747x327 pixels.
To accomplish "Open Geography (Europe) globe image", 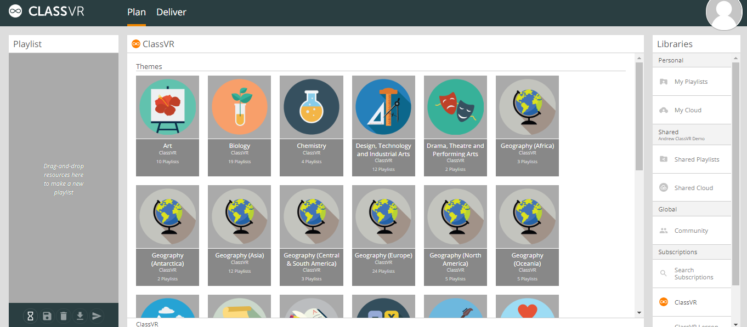I will (383, 216).
